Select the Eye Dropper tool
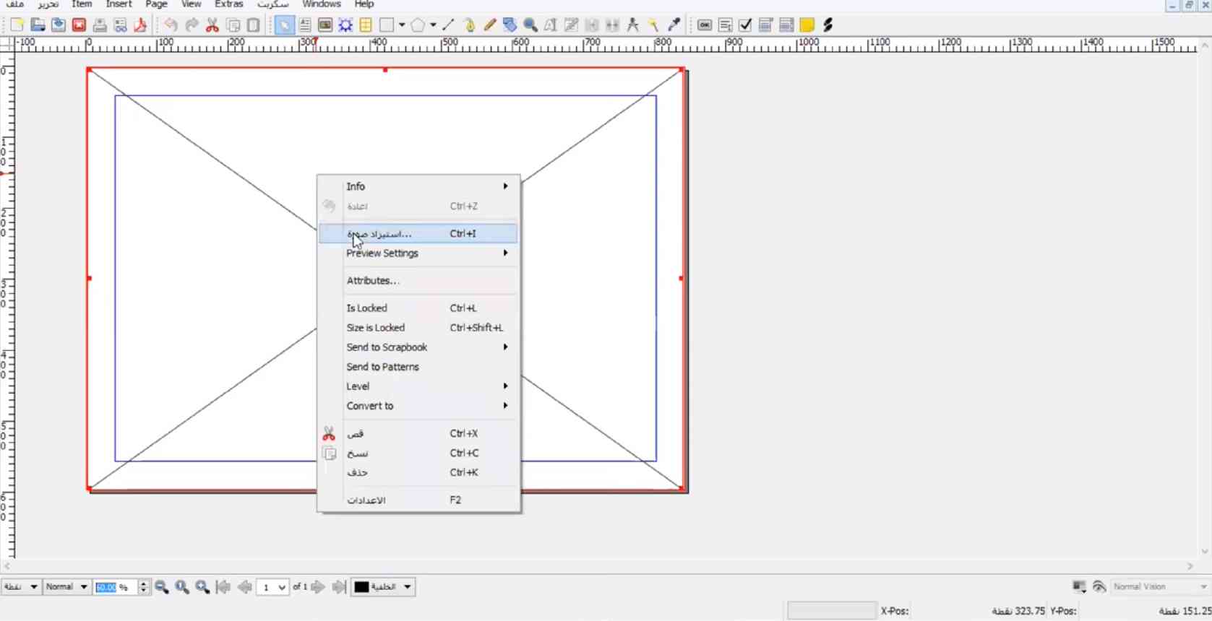 click(674, 25)
